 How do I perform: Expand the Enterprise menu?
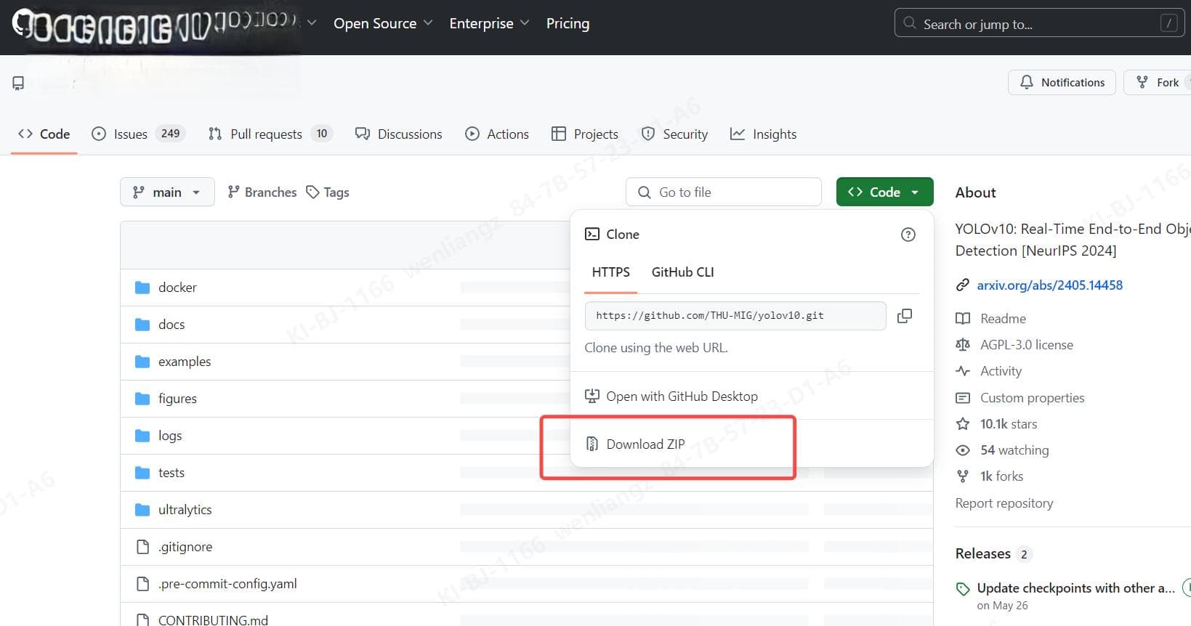click(x=489, y=23)
